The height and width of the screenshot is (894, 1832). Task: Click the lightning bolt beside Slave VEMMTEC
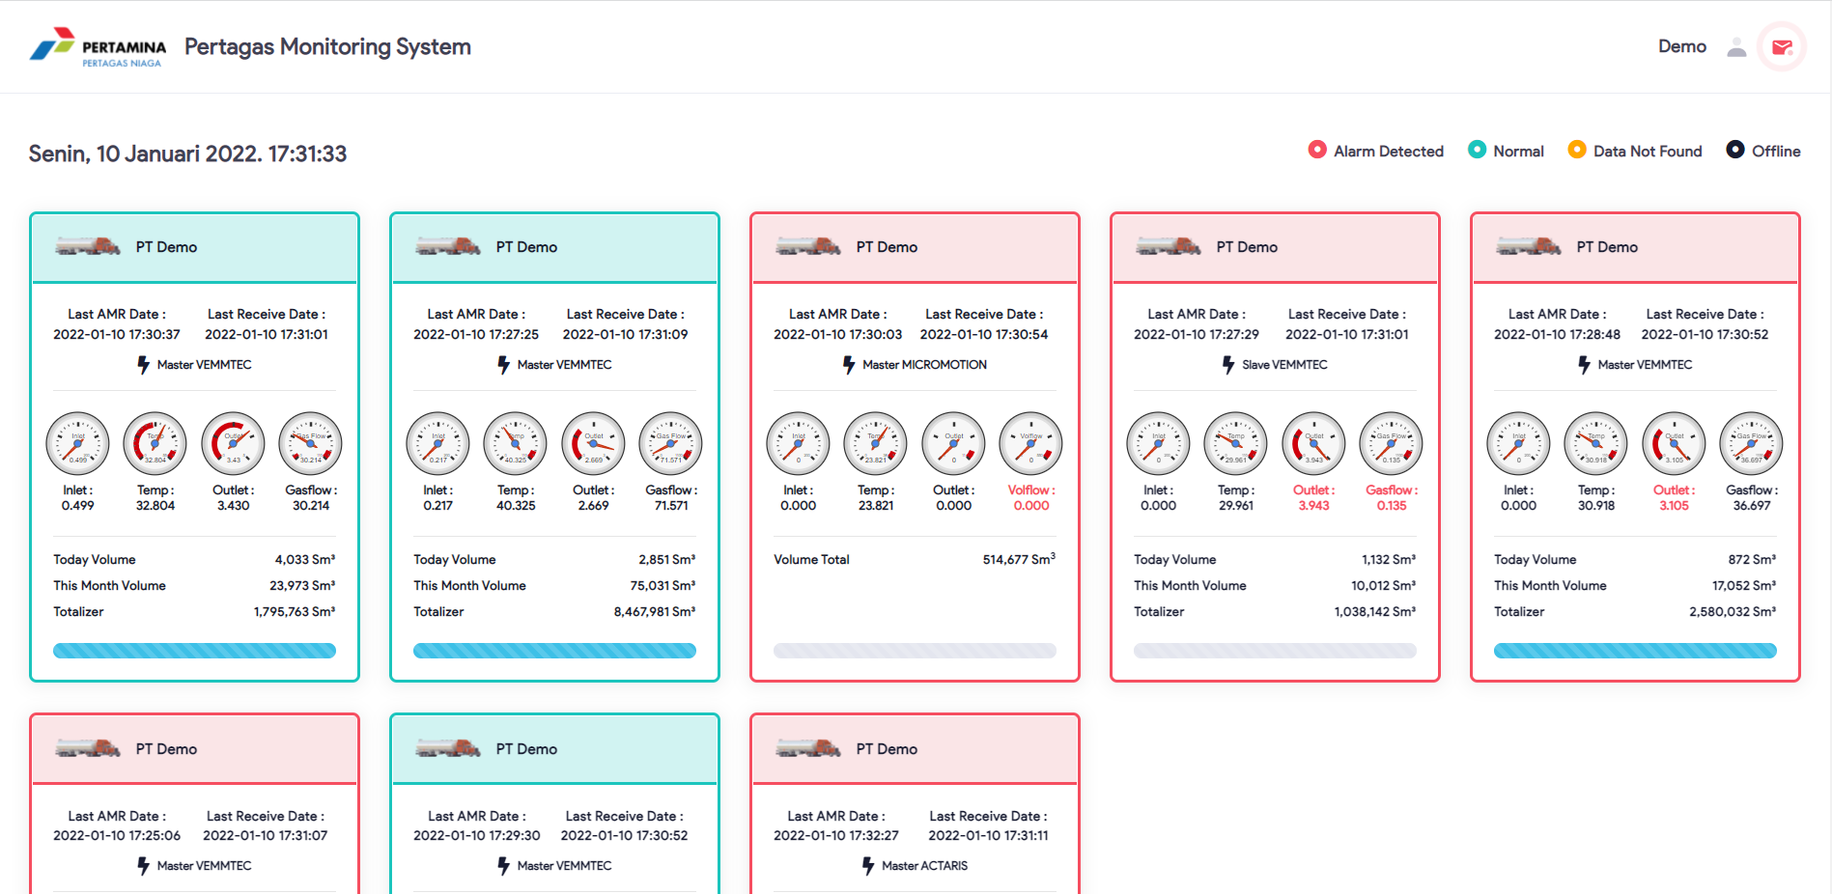coord(1228,365)
